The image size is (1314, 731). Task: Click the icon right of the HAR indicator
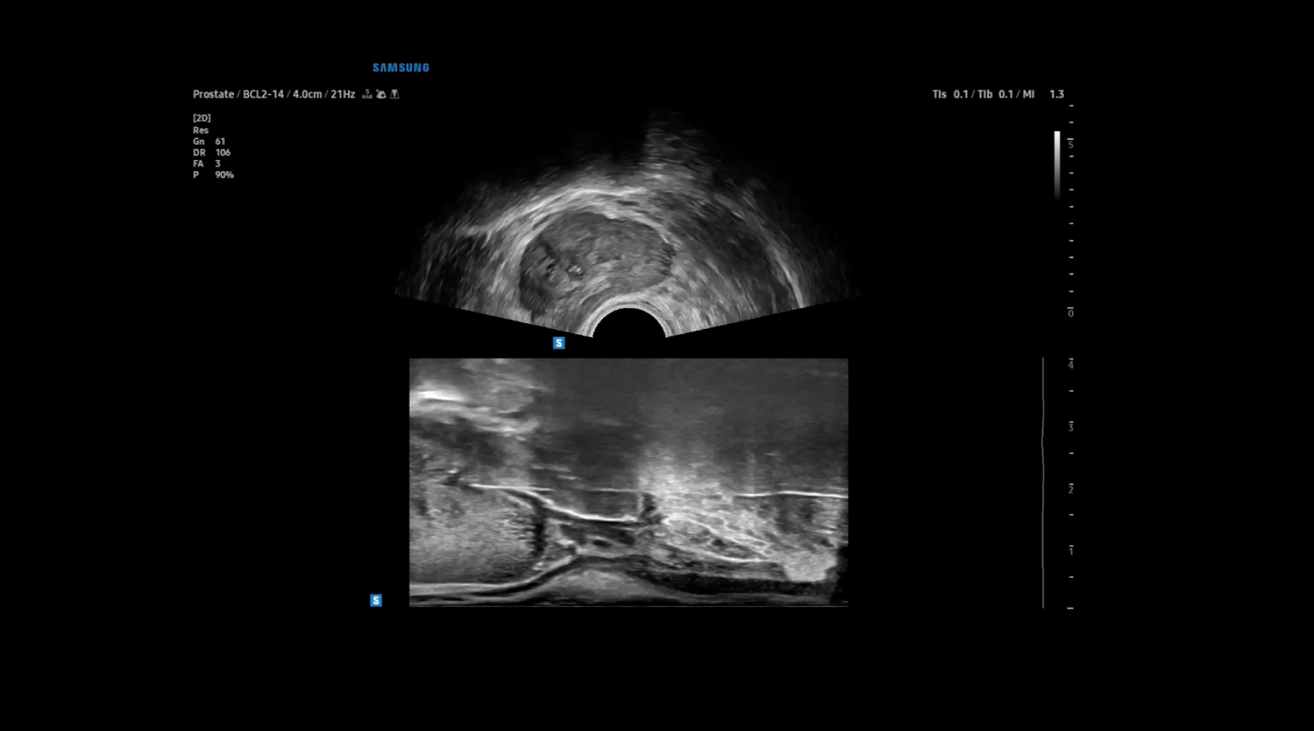point(381,94)
